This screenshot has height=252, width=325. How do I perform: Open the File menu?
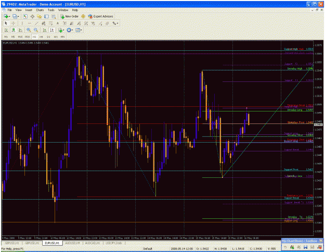[10, 10]
